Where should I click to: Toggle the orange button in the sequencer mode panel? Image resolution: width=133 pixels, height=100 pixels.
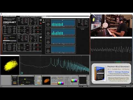(x=5, y=37)
